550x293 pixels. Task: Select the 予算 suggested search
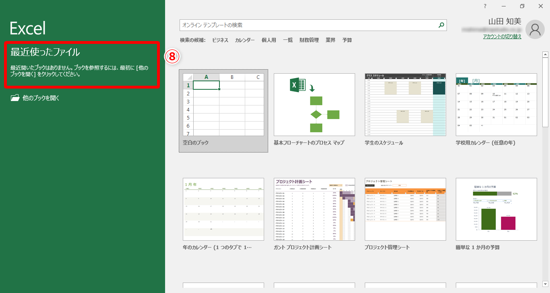pyautogui.click(x=347, y=40)
